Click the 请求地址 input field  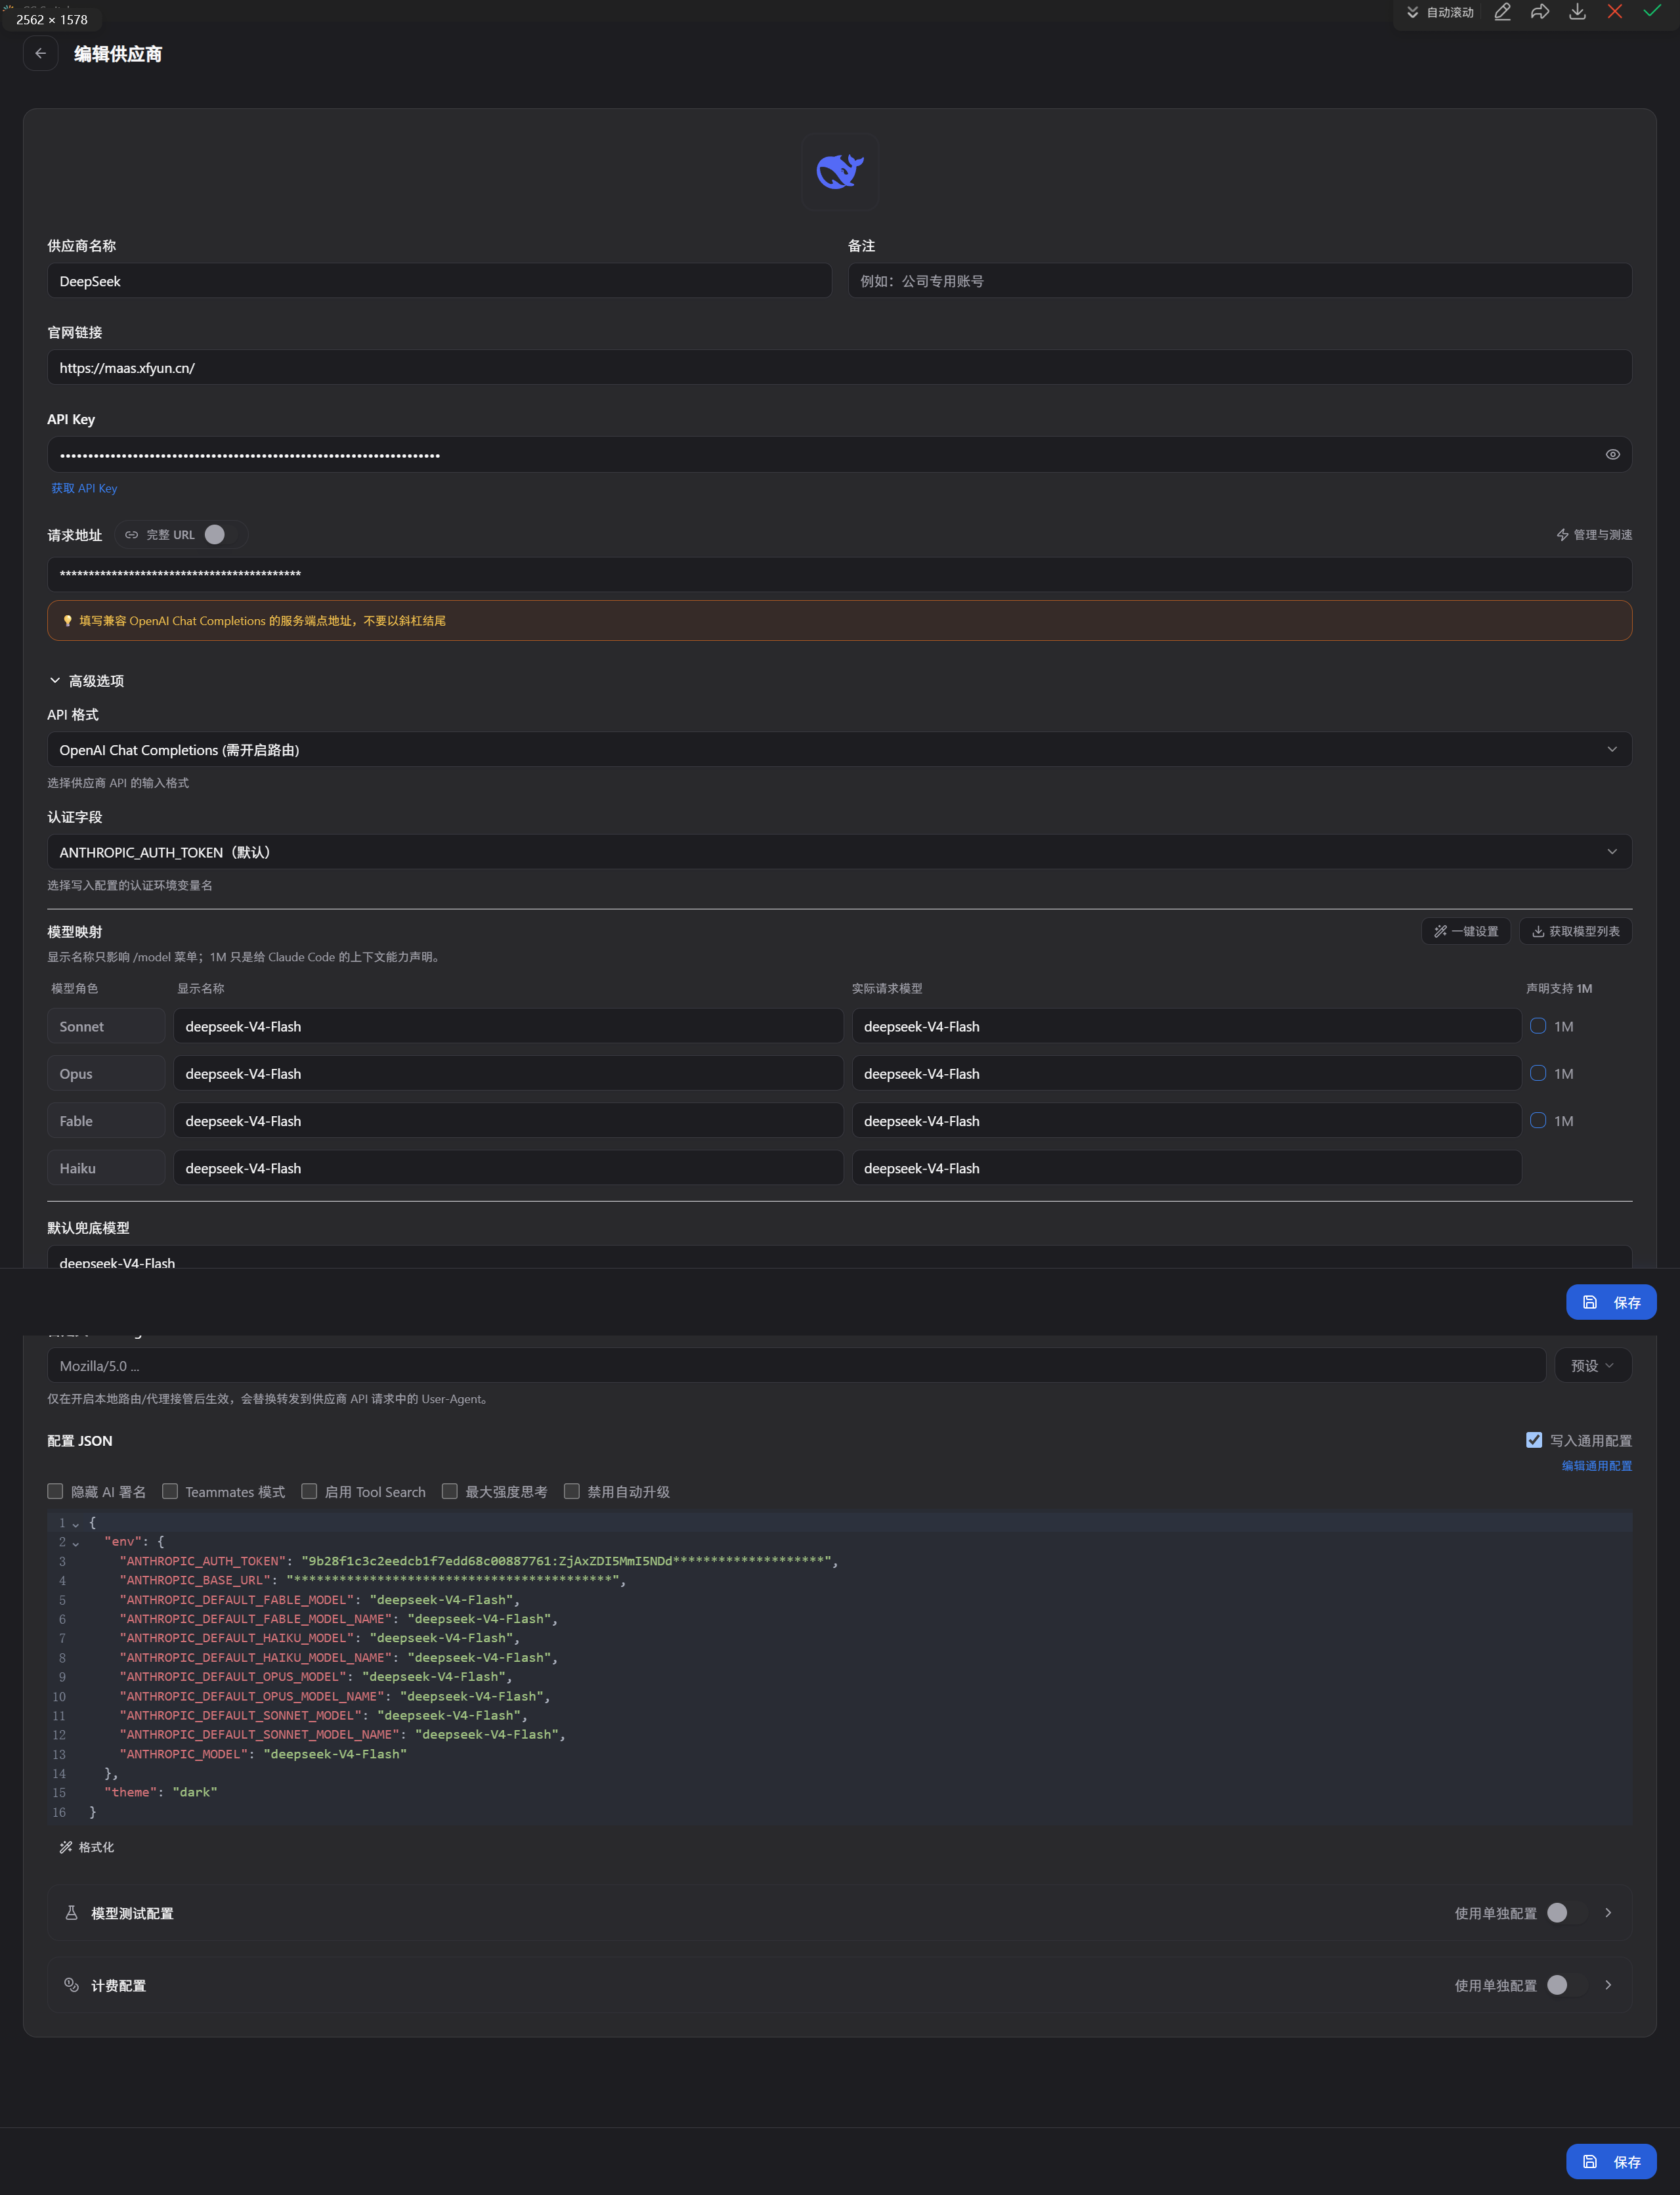tap(840, 574)
